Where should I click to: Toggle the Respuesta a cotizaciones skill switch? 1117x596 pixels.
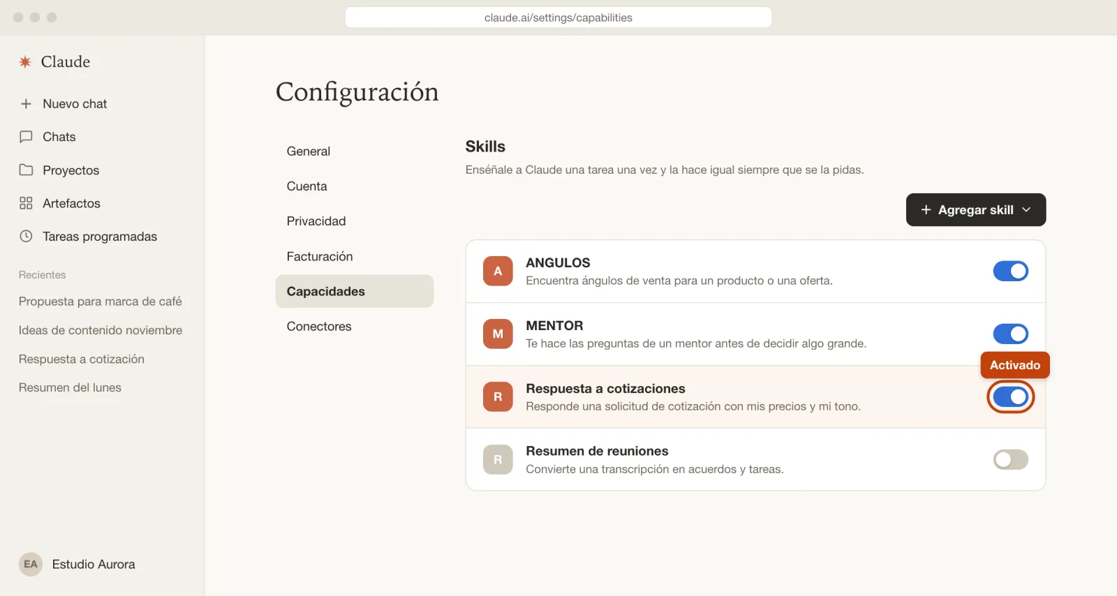1010,396
